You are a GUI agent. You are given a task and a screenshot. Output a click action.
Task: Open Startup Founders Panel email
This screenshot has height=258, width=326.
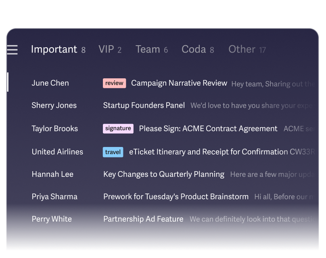tap(144, 105)
